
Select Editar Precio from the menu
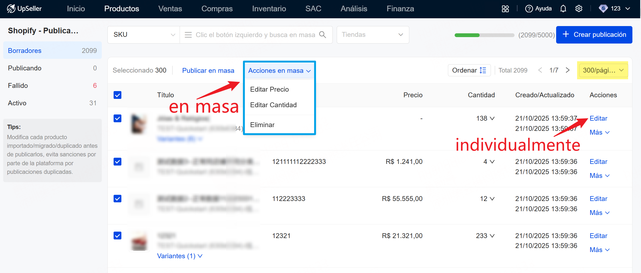pyautogui.click(x=269, y=89)
